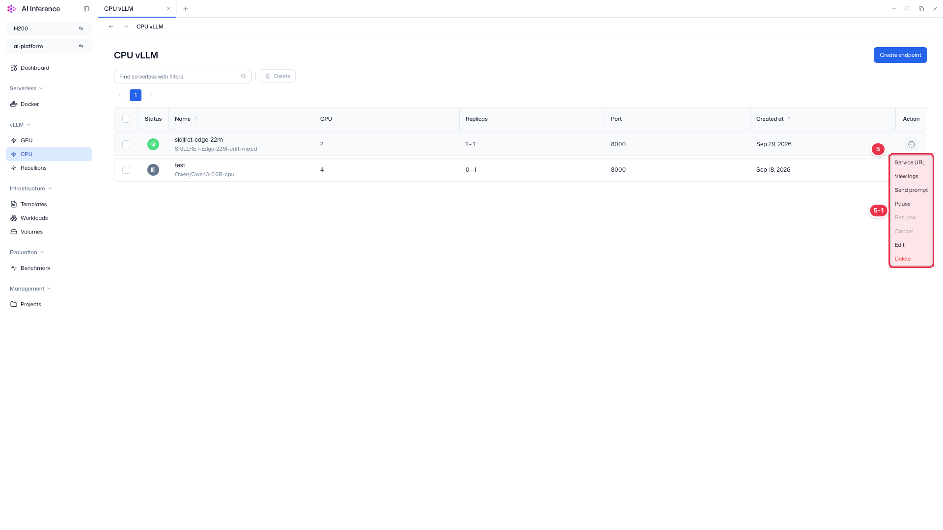Screen dimensions: 943x530
Task: Navigate back with left arrow
Action: tap(111, 26)
